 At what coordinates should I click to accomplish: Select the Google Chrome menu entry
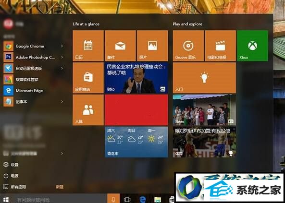pyautogui.click(x=34, y=46)
